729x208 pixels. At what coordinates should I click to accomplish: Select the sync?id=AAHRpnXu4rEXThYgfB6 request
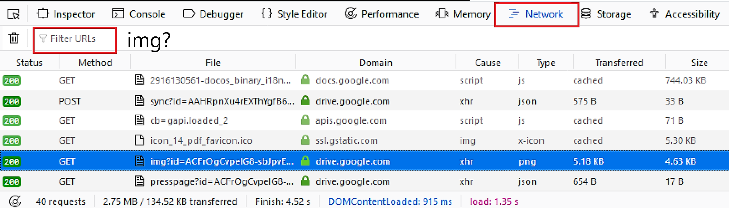coord(364,101)
